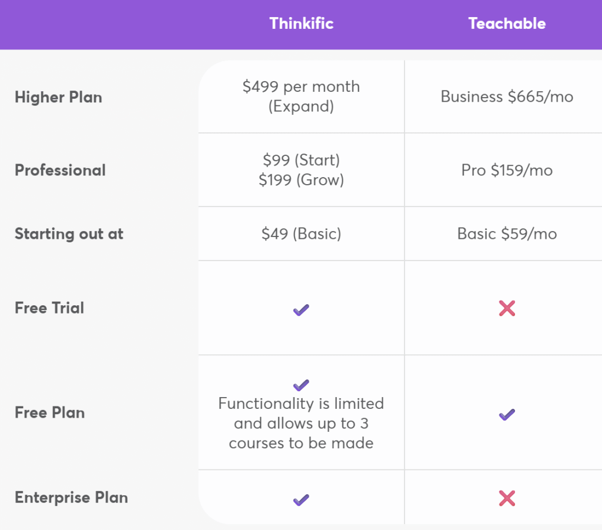Click the Enterprise Plan row label
This screenshot has height=530, width=602.
point(71,498)
